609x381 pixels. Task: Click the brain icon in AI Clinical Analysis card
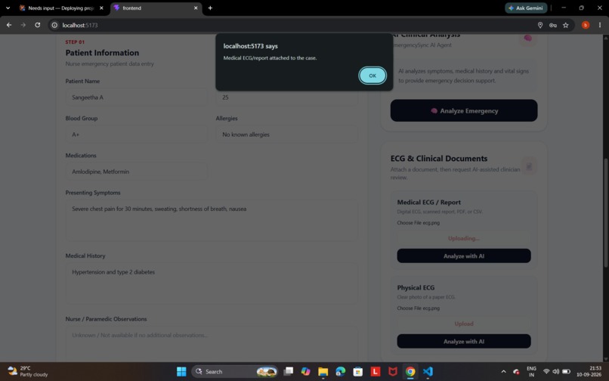(527, 38)
